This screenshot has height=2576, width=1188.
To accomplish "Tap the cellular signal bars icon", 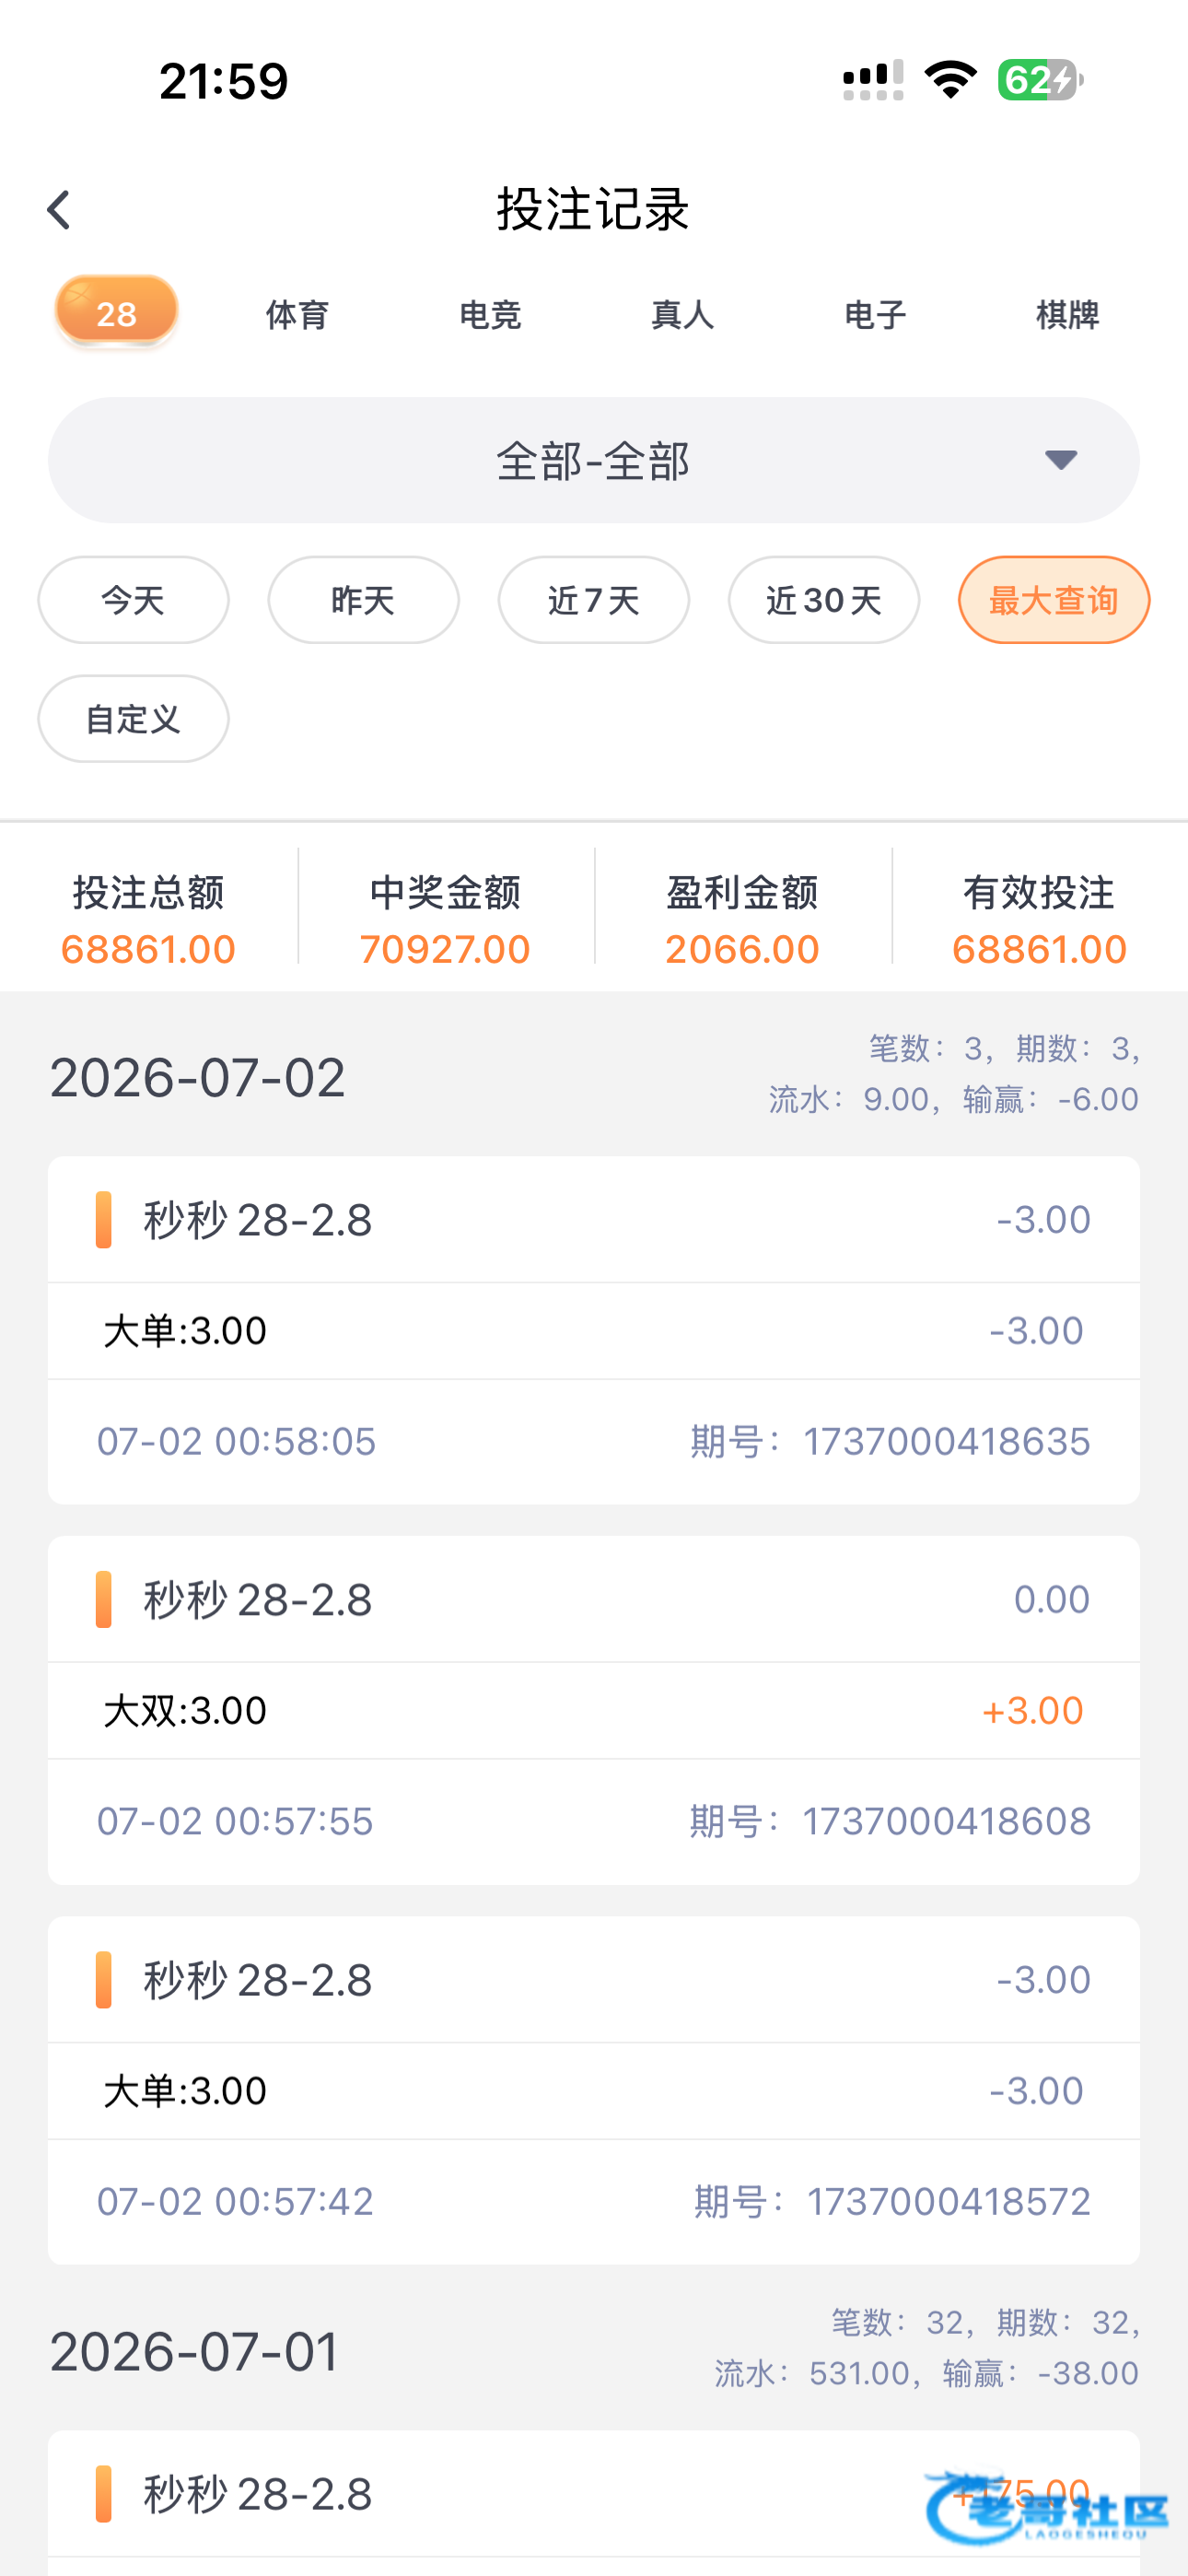I will click(x=873, y=80).
